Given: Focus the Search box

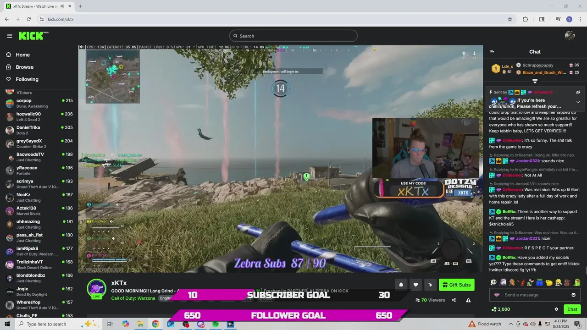Looking at the screenshot, I should click(293, 36).
